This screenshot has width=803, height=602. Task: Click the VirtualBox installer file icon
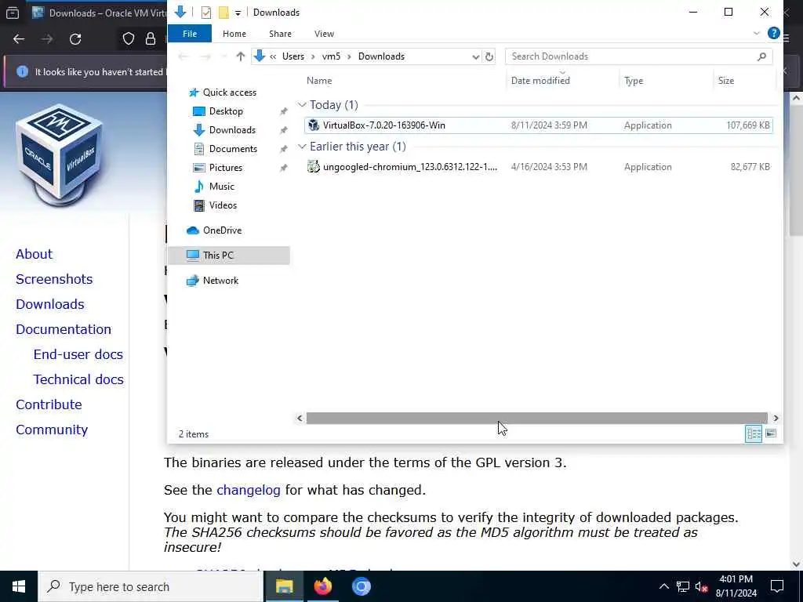point(314,125)
